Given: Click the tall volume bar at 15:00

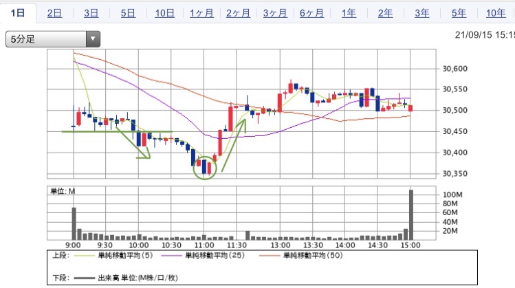Looking at the screenshot, I should pos(411,213).
